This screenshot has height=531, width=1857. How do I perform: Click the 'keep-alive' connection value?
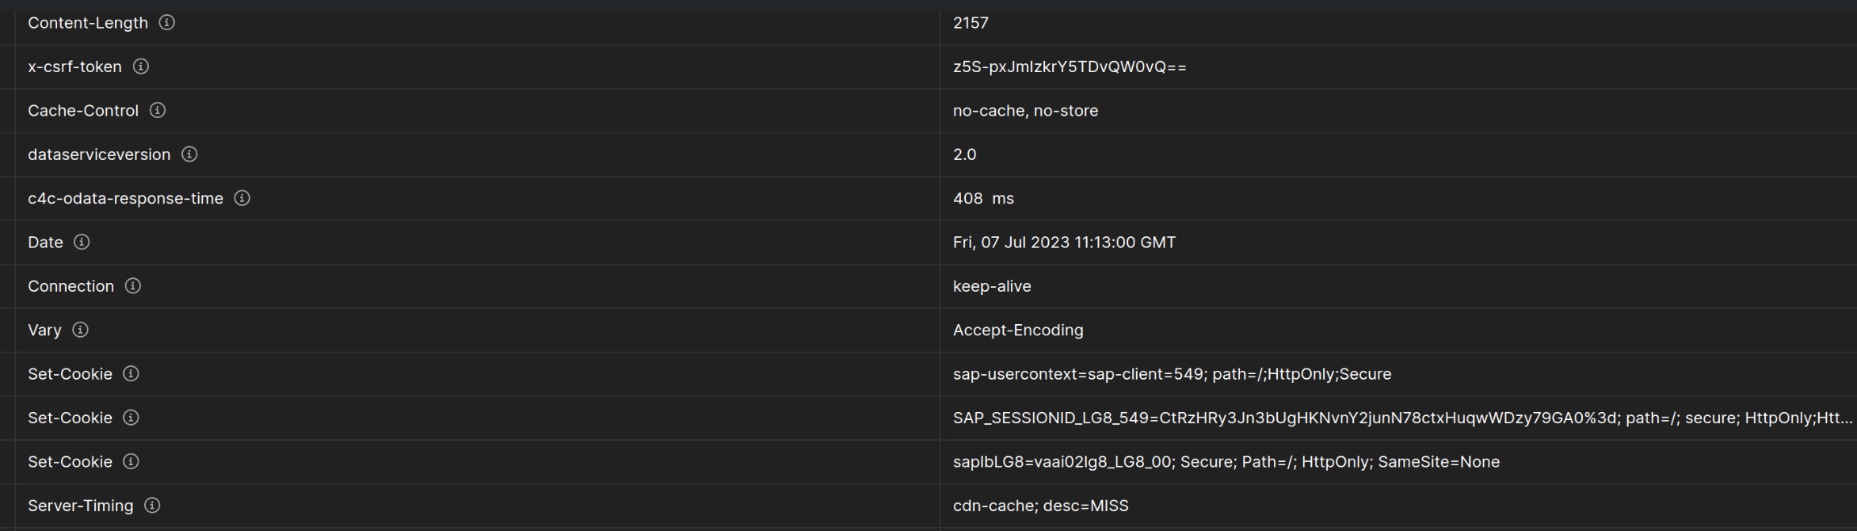[992, 286]
